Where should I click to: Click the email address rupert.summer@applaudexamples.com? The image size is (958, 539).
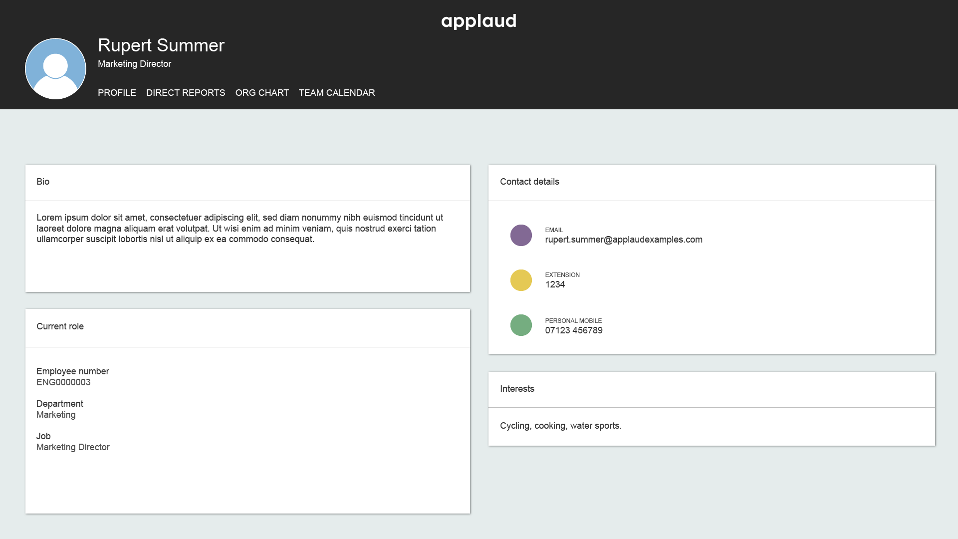click(624, 240)
